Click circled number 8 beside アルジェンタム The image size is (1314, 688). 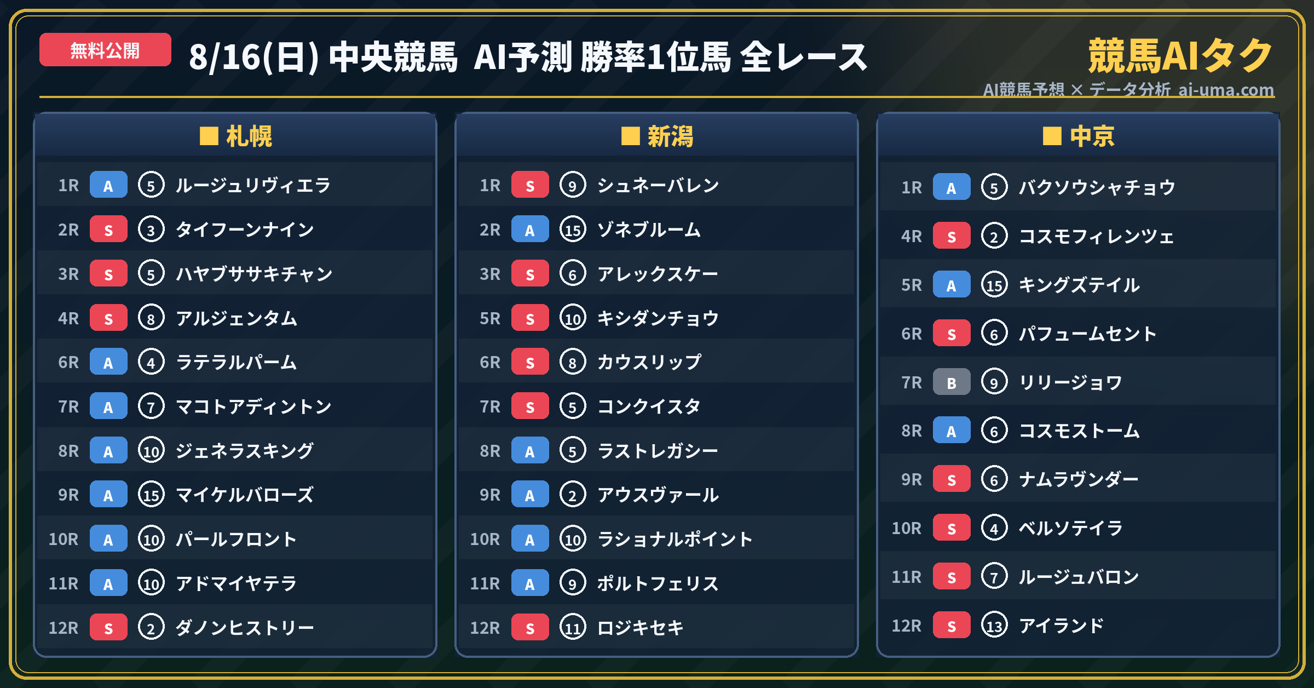(x=151, y=318)
